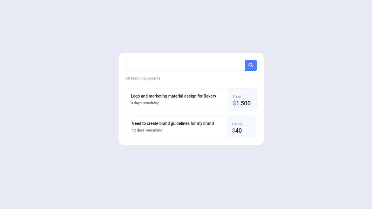372x209 pixels.
Task: Click the dollar sign next to 1,500
Action: point(234,103)
